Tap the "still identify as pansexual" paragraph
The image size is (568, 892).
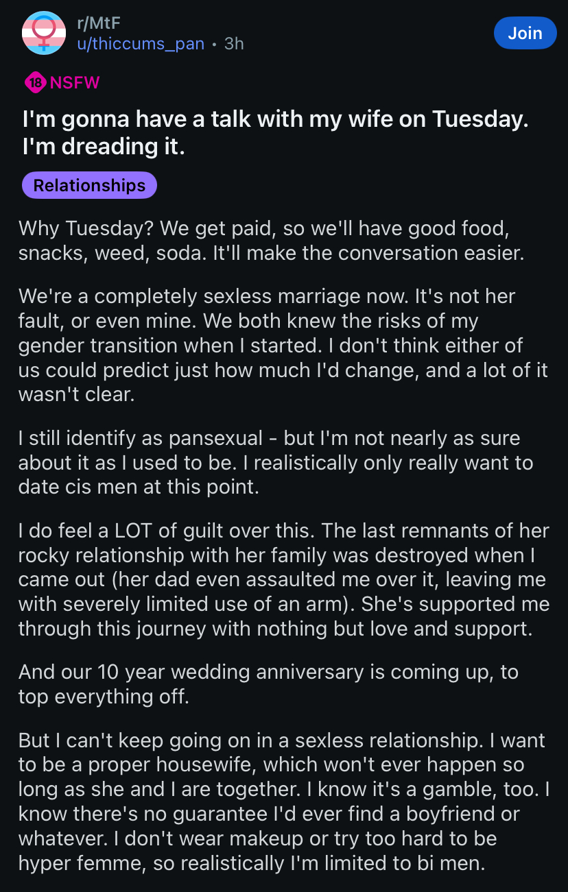tap(276, 463)
